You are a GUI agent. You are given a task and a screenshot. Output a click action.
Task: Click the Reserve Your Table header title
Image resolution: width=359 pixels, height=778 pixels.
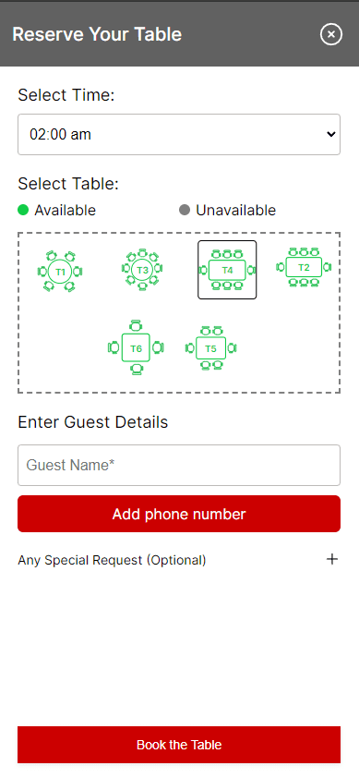(x=97, y=34)
